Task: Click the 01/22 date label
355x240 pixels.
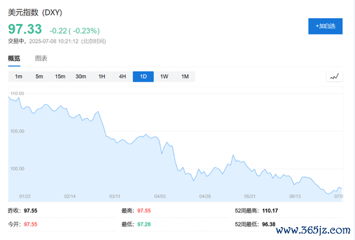Action: tap(25, 196)
